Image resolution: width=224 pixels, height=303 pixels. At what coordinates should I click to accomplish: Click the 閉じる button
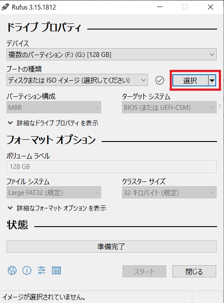[194, 271]
